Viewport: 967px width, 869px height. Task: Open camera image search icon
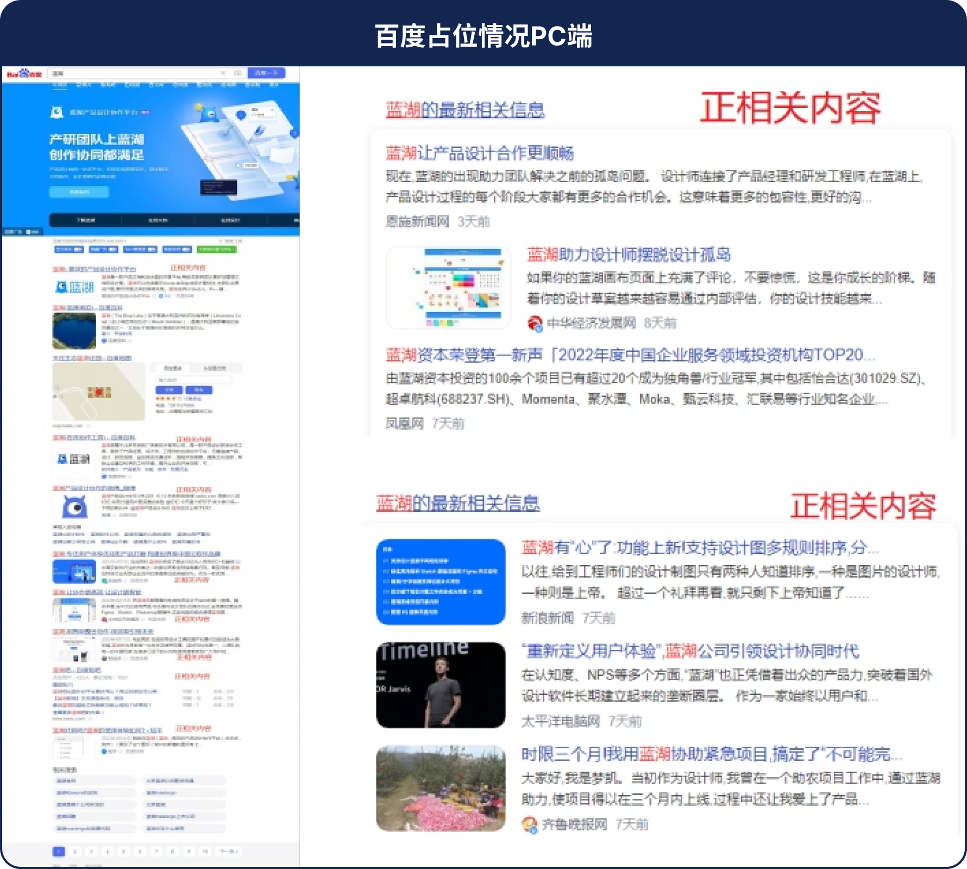(x=238, y=73)
